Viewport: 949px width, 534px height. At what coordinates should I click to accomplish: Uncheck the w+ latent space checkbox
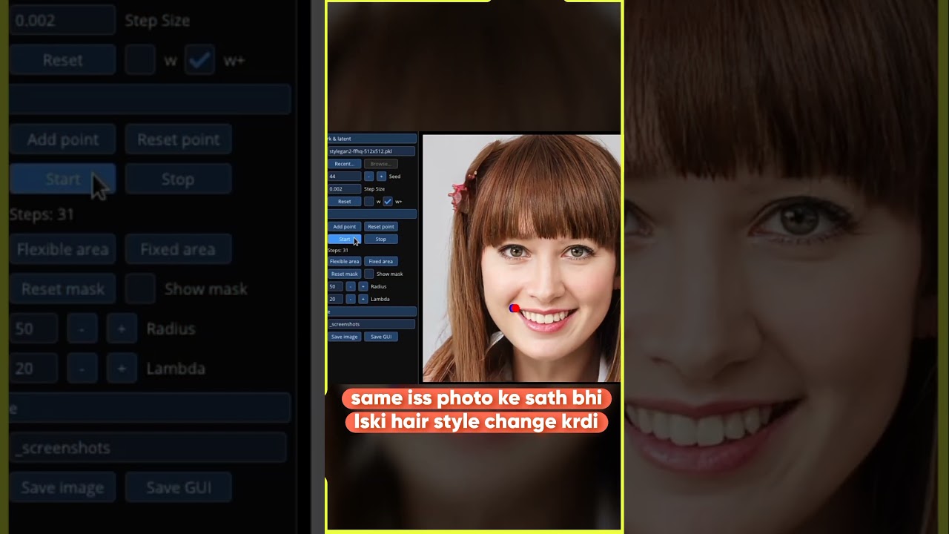(x=387, y=202)
